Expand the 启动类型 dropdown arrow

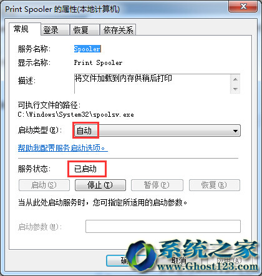(235, 131)
